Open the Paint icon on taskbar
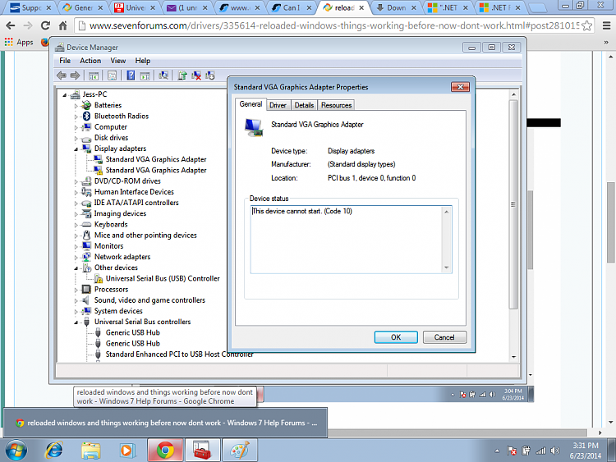 pos(240,451)
